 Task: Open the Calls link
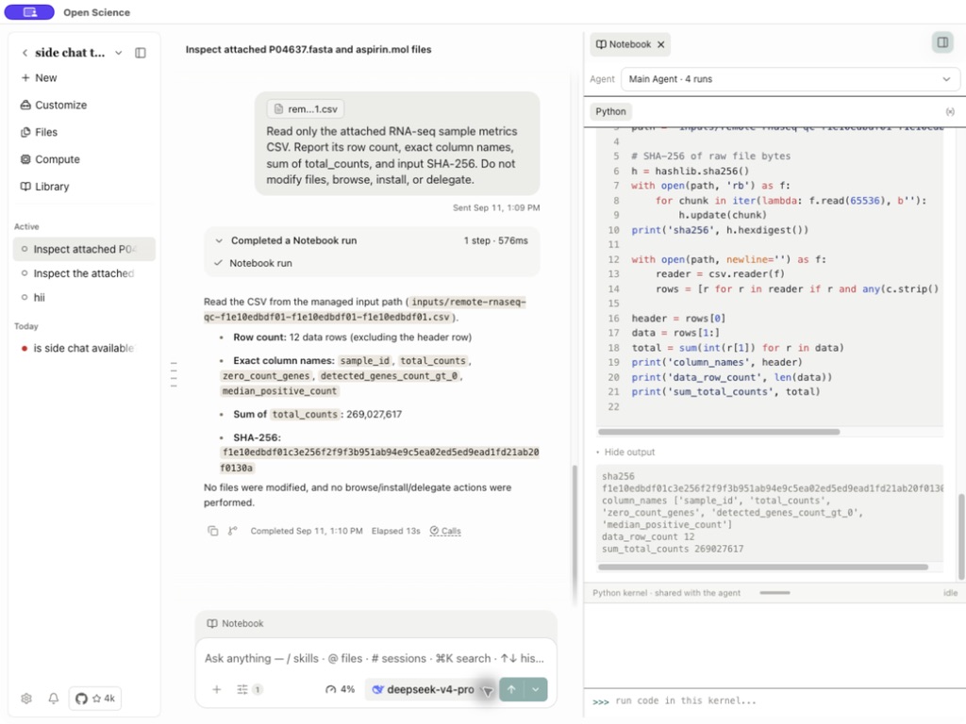tap(445, 532)
